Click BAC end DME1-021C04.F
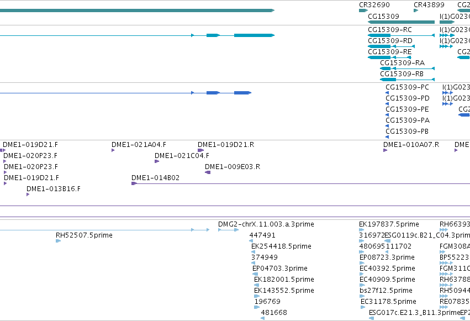 click(182, 156)
